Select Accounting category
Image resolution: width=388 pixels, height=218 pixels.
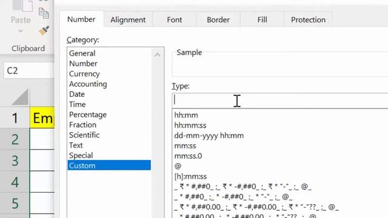point(109,84)
